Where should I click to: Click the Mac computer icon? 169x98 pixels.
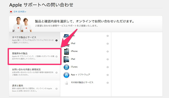[66, 36]
